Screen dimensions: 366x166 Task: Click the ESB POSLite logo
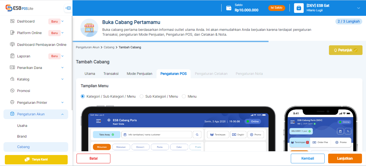pos(19,8)
